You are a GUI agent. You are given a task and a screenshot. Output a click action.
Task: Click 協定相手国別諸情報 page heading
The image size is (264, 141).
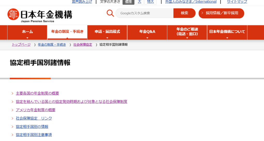pos(40,63)
